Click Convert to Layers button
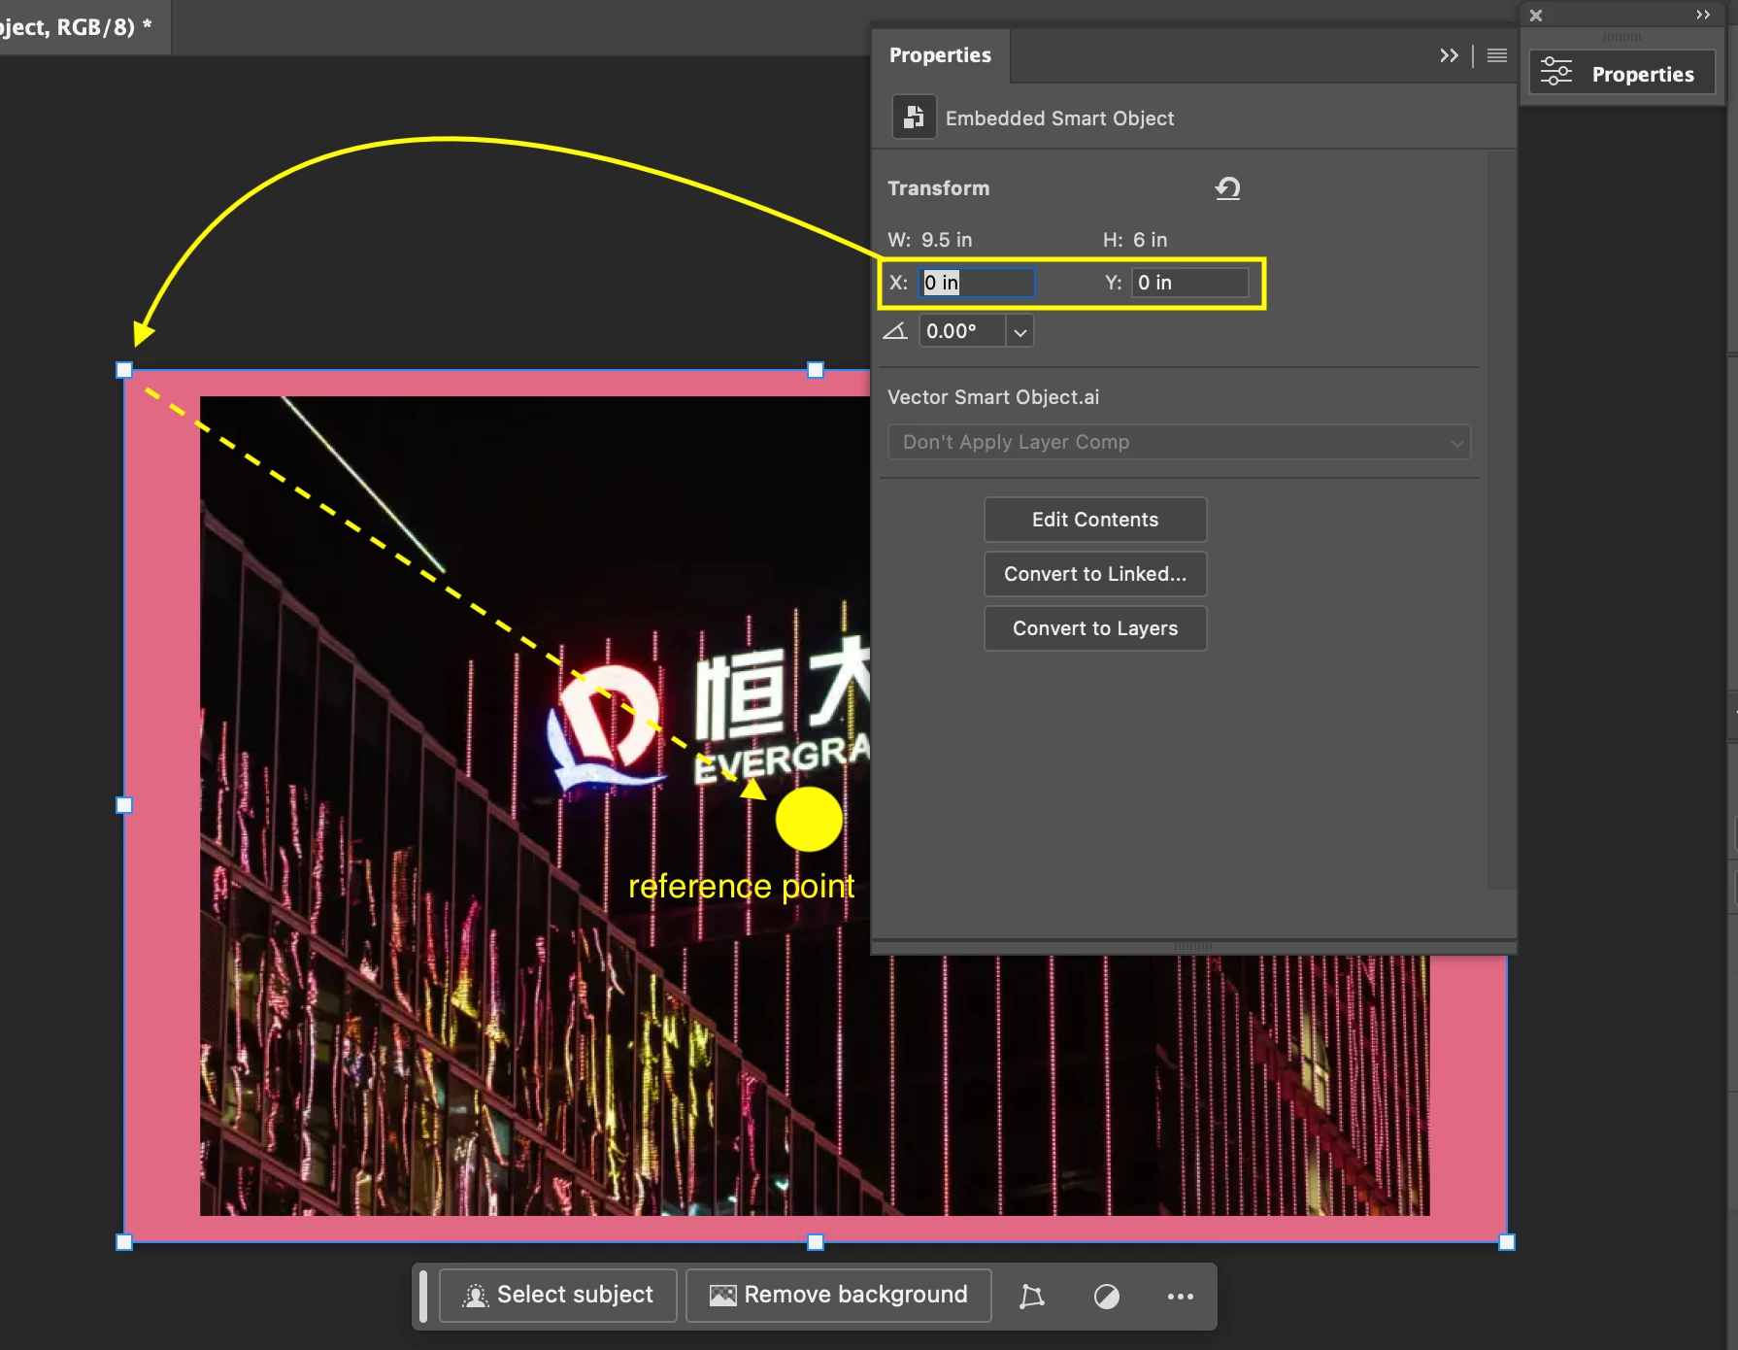The height and width of the screenshot is (1350, 1738). click(1095, 628)
